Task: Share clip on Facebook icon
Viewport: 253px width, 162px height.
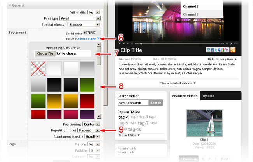Action: point(213,50)
